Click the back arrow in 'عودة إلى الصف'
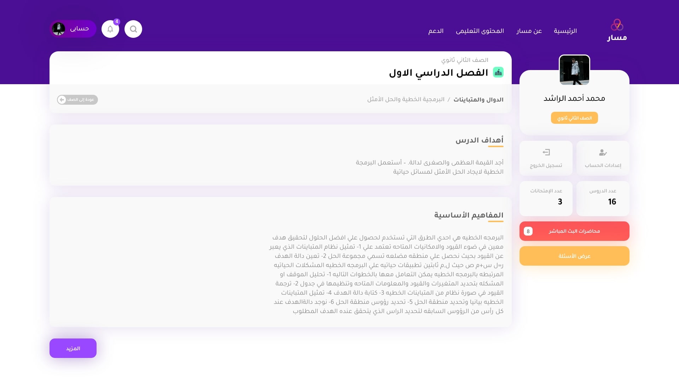Viewport: 679px width, 382px height. pos(62,100)
